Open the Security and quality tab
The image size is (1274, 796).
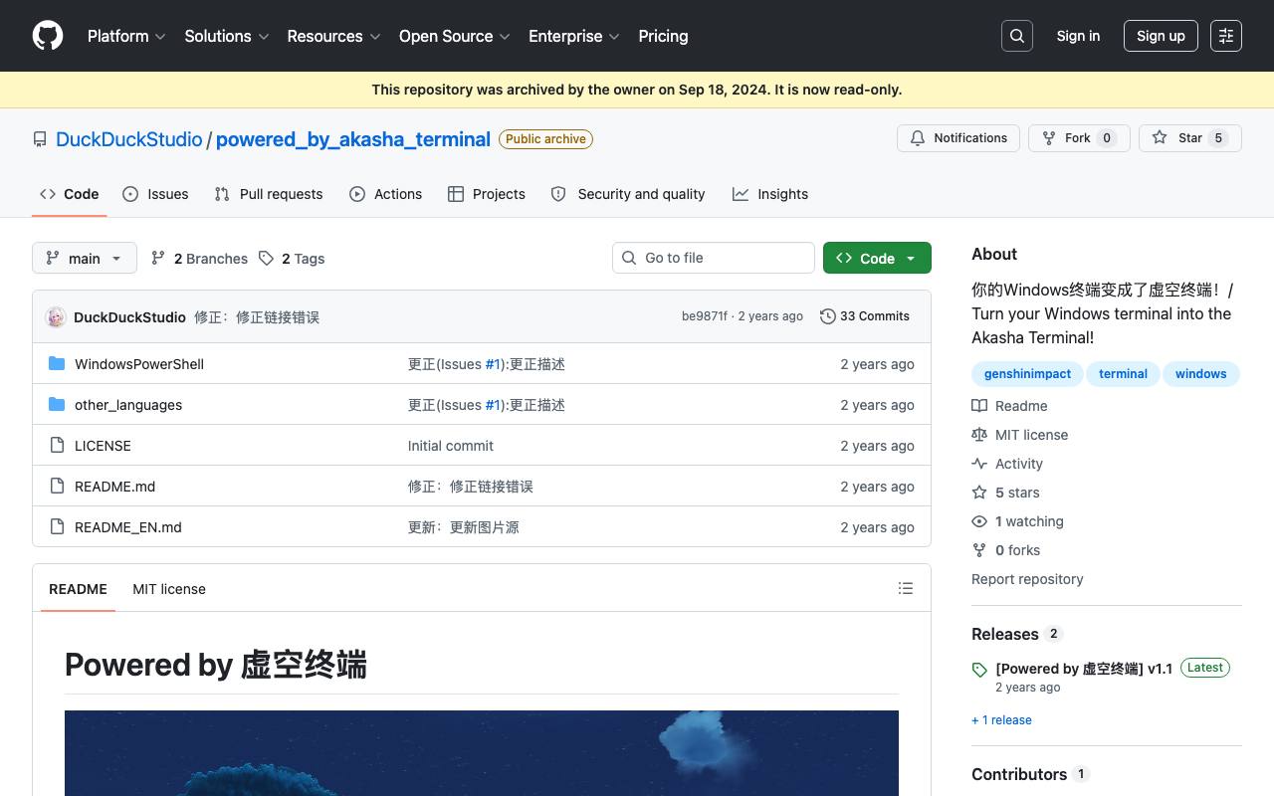click(x=628, y=194)
